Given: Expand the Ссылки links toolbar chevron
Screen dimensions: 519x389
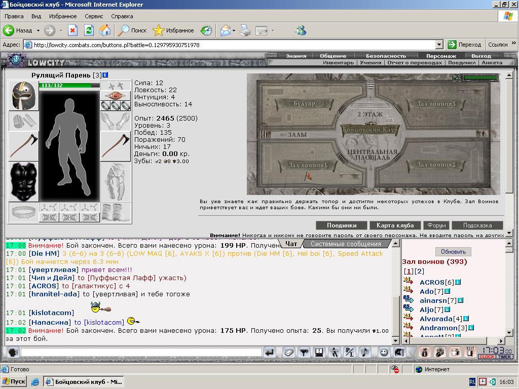Looking at the screenshot, I should 514,44.
